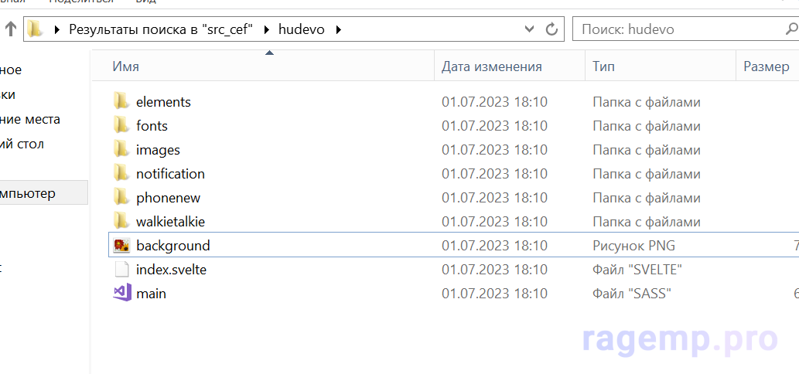Sort by Дата изменения column header
Screen dimensions: 799x374
point(491,66)
